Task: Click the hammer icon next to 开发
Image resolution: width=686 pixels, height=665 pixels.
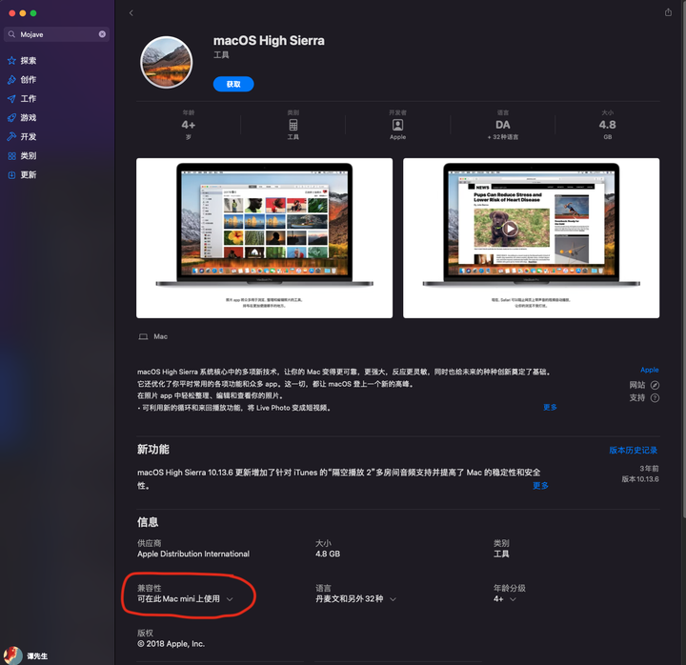Action: pos(11,136)
